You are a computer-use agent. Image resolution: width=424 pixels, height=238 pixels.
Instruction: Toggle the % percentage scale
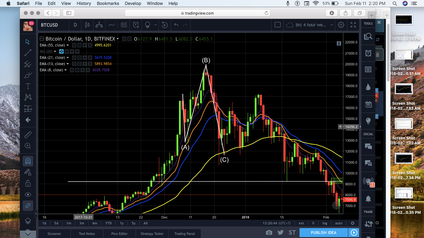pyautogui.click(x=313, y=223)
